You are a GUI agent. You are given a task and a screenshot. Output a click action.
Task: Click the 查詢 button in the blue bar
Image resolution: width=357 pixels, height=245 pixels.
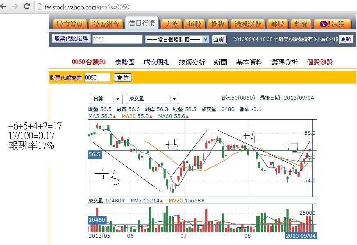tap(219, 39)
